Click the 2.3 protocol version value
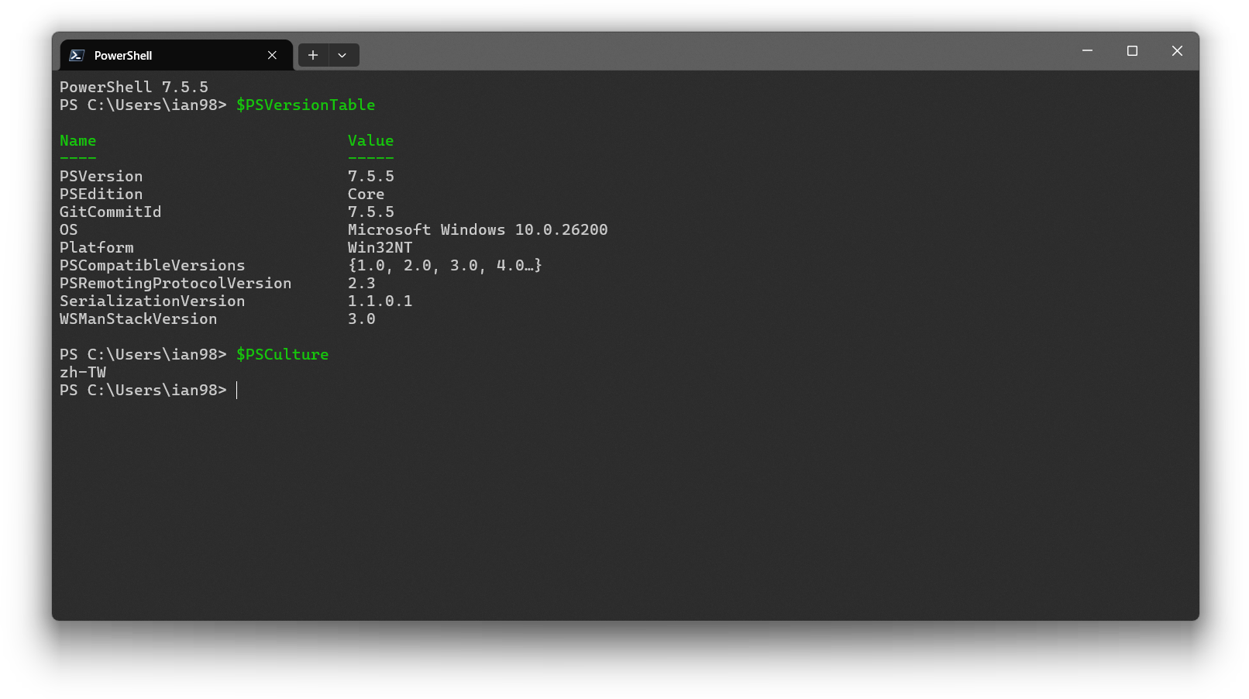This screenshot has width=1249, height=699. coord(362,283)
